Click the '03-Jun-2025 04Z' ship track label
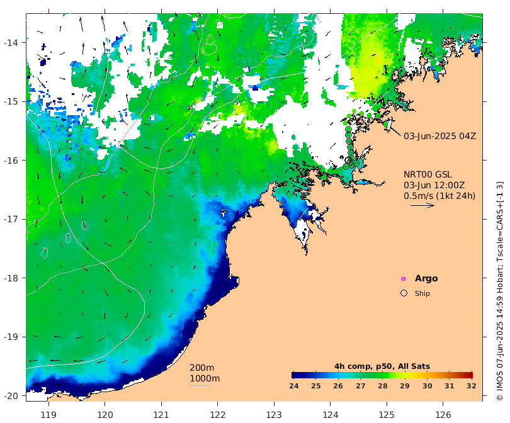510x423 pixels. point(439,136)
